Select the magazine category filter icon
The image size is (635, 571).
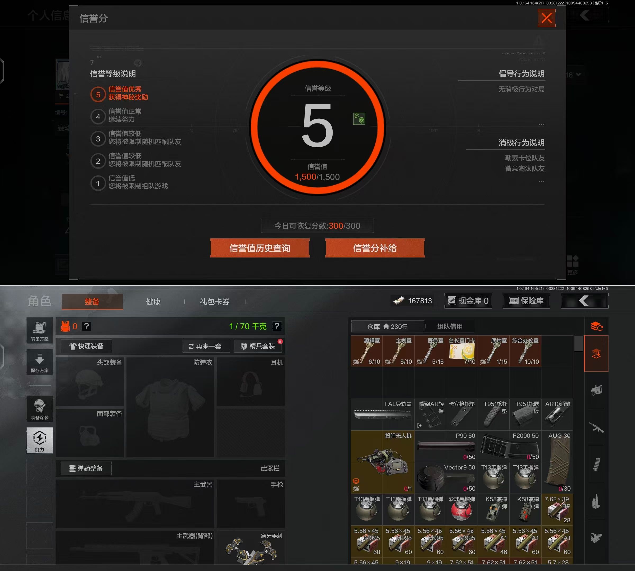click(x=596, y=464)
